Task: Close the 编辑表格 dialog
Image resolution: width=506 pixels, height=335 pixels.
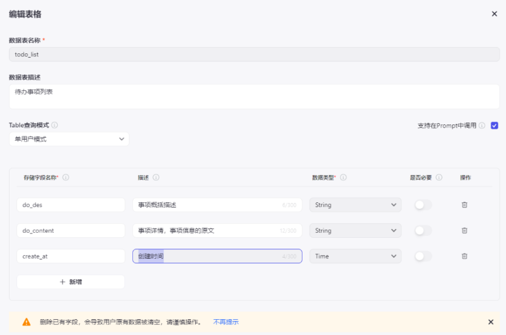Action: point(494,14)
